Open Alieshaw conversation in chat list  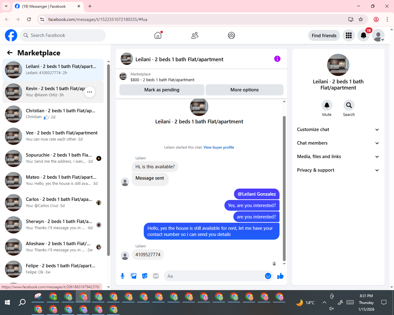point(53,247)
